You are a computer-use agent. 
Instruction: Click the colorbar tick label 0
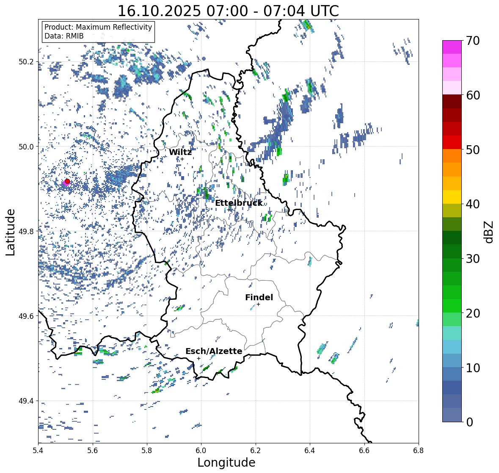(x=470, y=422)
